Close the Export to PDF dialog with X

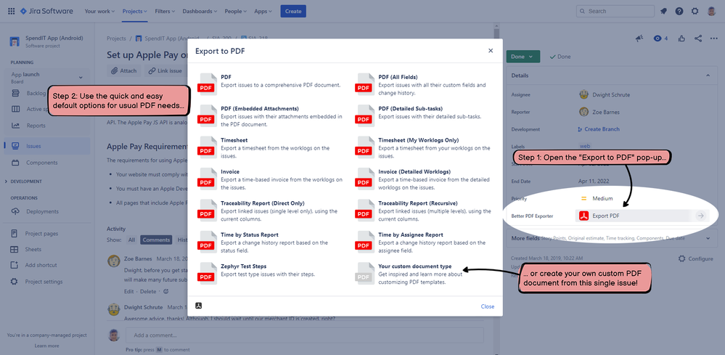coord(491,51)
